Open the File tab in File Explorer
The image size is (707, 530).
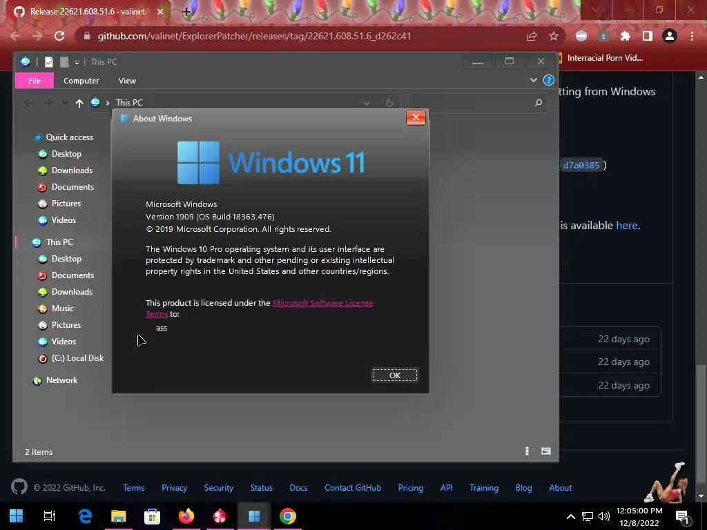click(x=35, y=81)
